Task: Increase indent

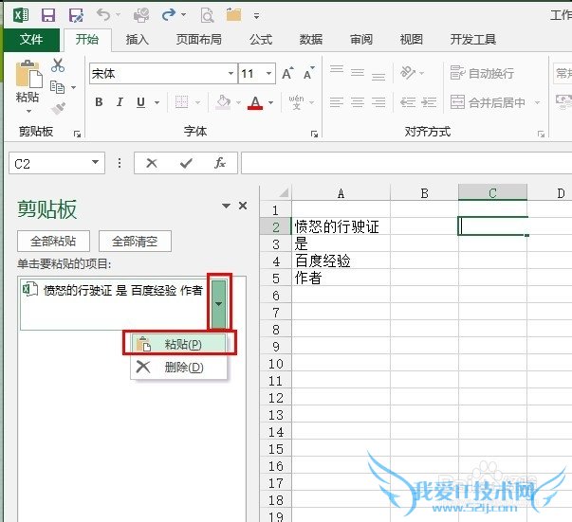Action: (429, 102)
